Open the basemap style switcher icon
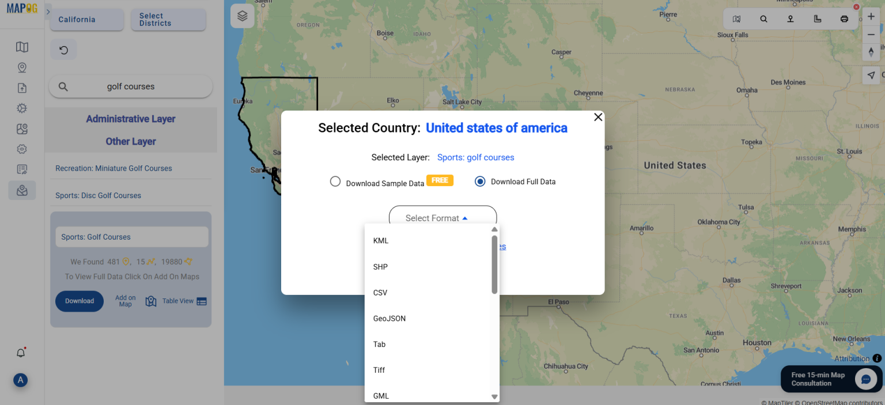 tap(736, 18)
